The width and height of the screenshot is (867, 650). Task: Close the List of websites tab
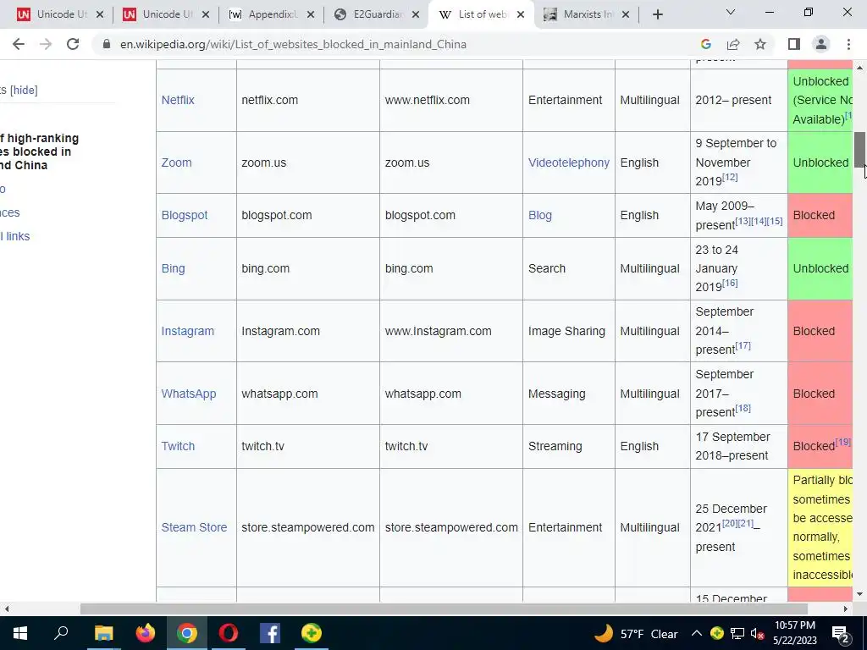coord(521,15)
